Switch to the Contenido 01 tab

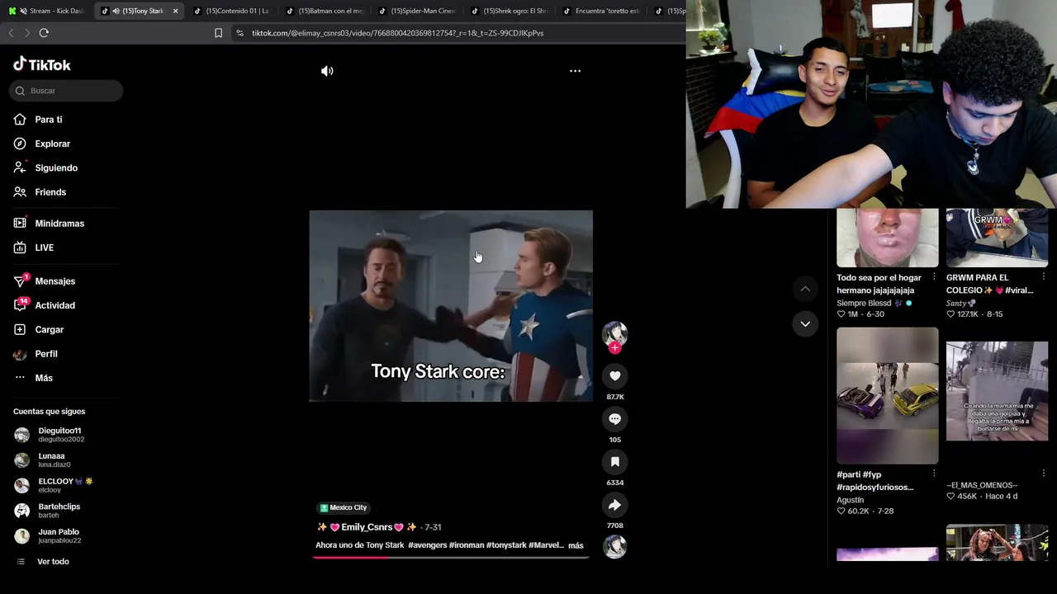click(232, 11)
